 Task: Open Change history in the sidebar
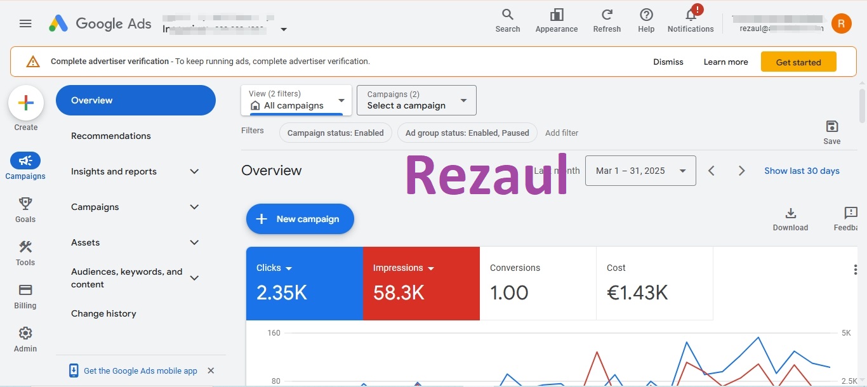(x=103, y=313)
